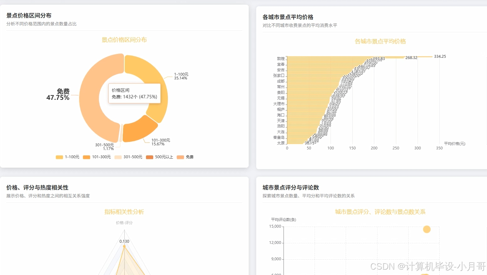Click the 平均评论数(条) axis name
Image resolution: width=487 pixels, height=275 pixels.
tap(284, 220)
